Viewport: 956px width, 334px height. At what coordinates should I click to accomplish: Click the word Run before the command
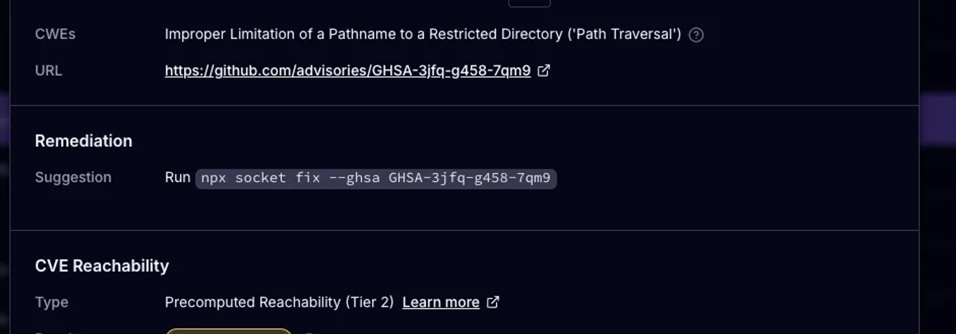pos(177,177)
